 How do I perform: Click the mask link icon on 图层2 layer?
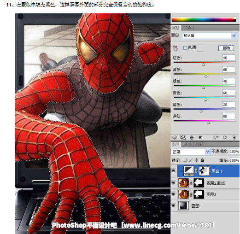coord(191,194)
